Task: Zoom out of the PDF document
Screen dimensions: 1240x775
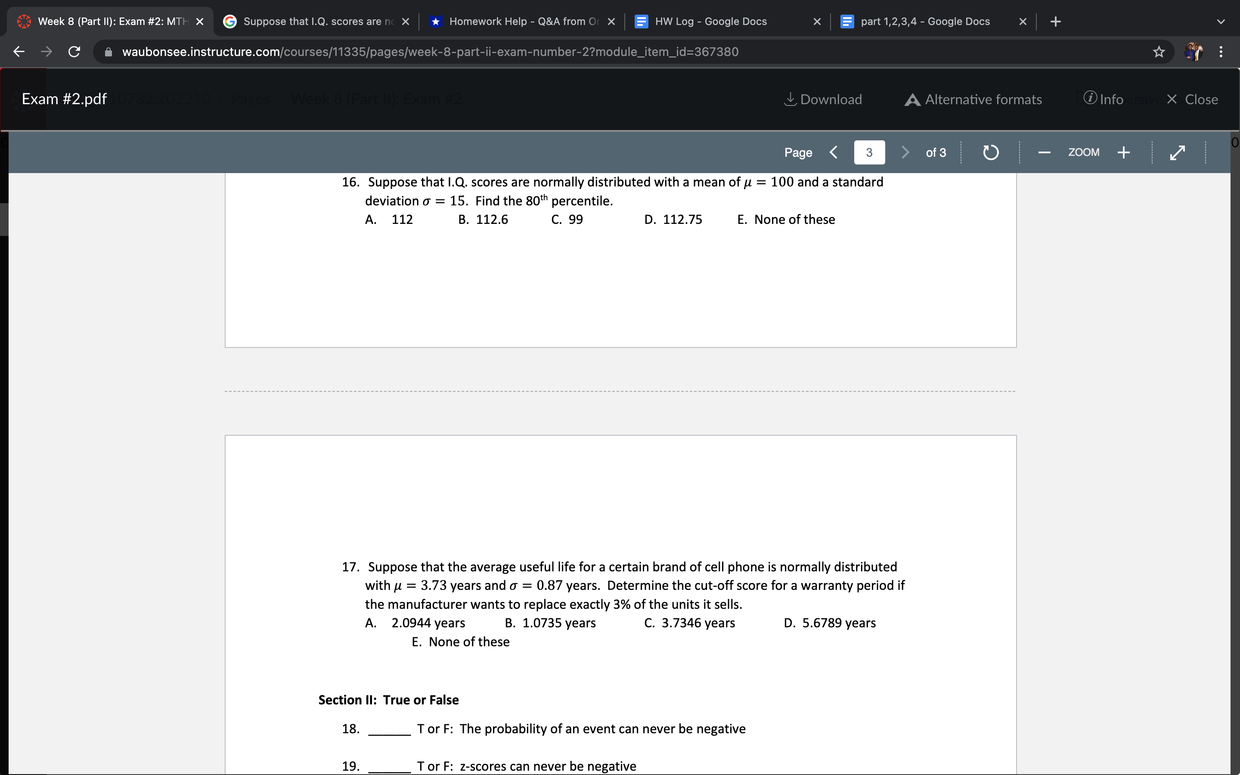Action: tap(1044, 152)
